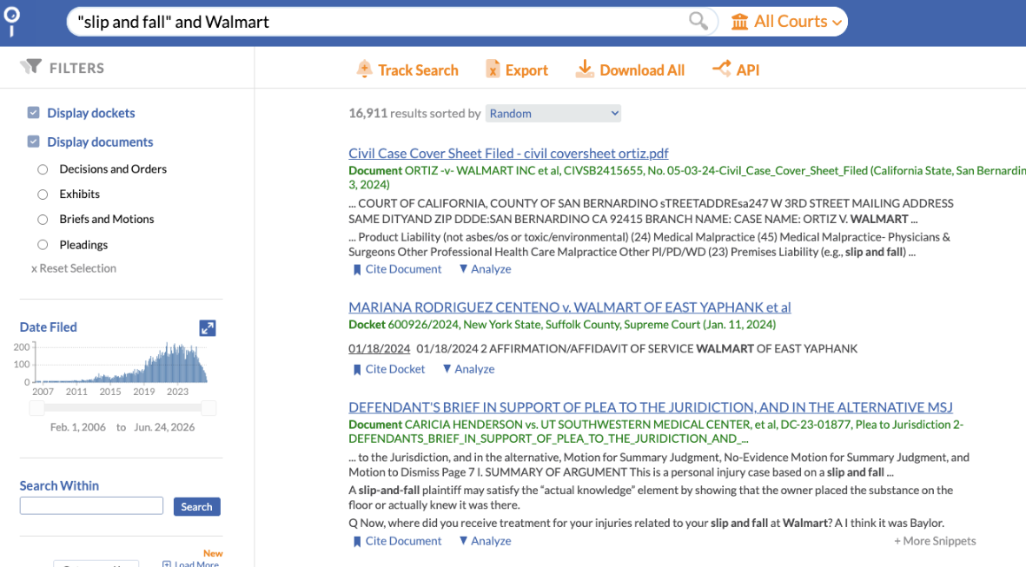Click the Display documents label
This screenshot has height=567, width=1026.
point(100,142)
